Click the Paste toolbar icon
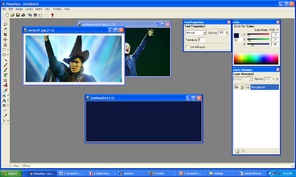Viewport: 296px width, 177px height. pos(35,15)
